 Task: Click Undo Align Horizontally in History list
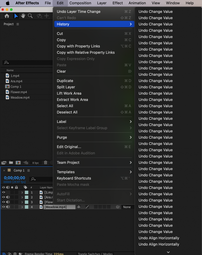click(159, 238)
